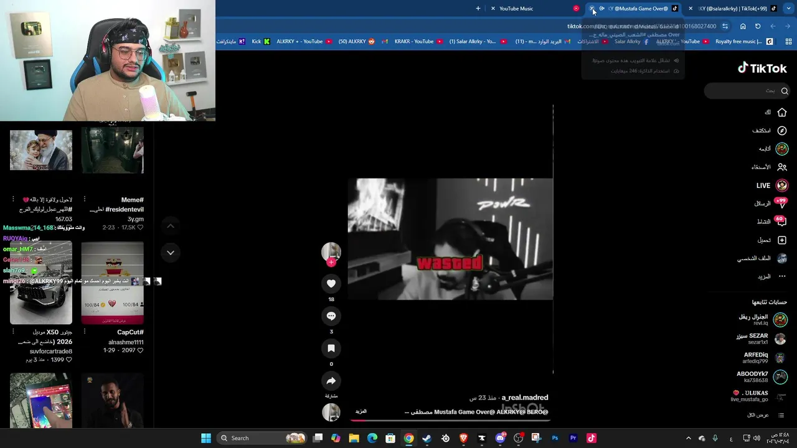Open site settings icon in address bar
This screenshot has width=797, height=448.
click(725, 26)
